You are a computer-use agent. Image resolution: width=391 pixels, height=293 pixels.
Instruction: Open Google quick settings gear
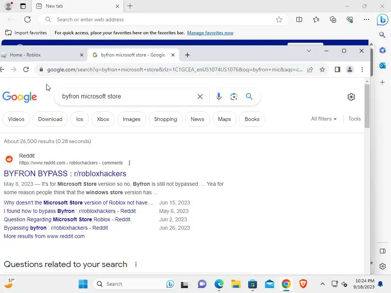click(351, 97)
